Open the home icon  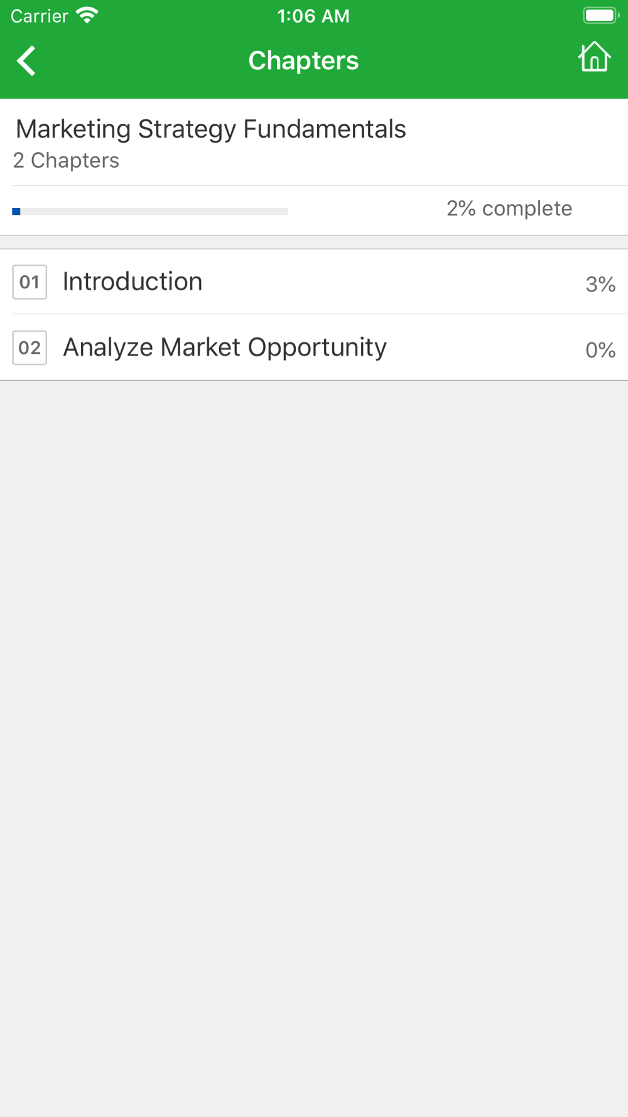click(x=594, y=57)
